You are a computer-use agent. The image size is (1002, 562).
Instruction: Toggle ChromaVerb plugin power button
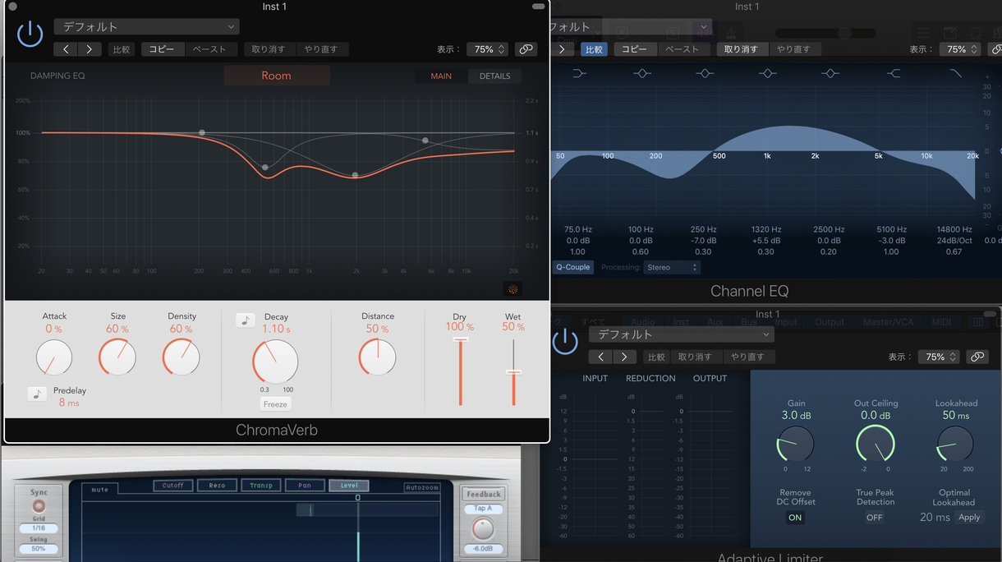tap(30, 34)
